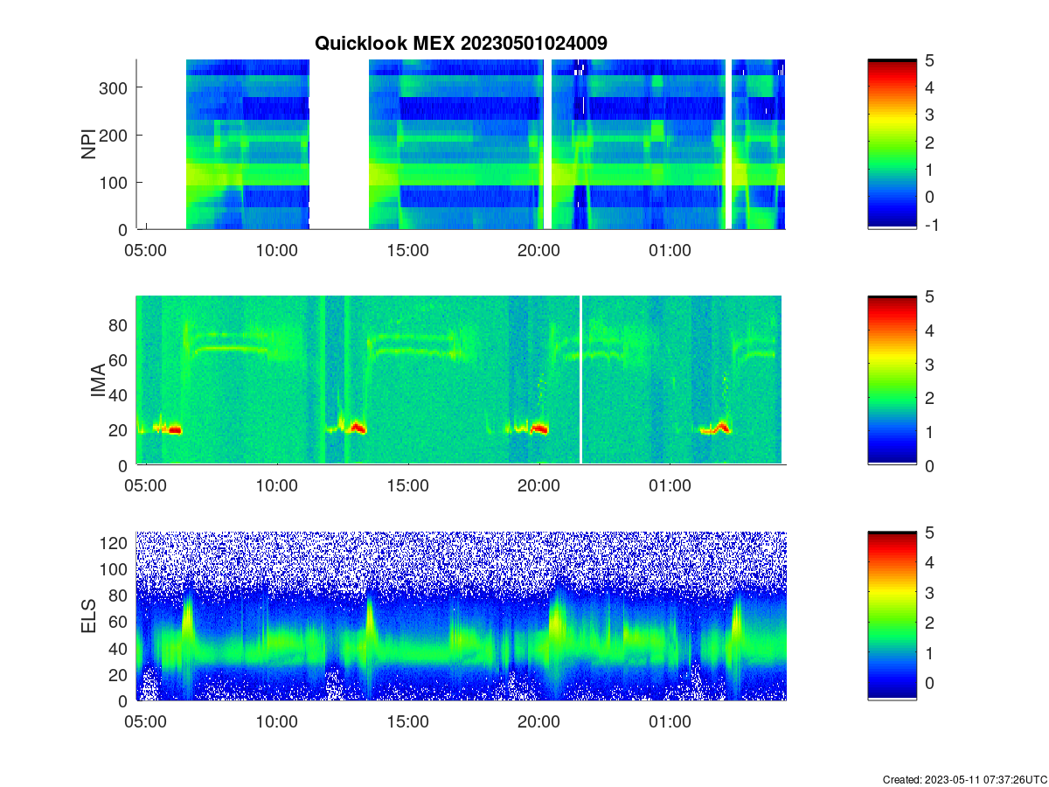Image resolution: width=1049 pixels, height=787 pixels.
Task: Click the 05:00 time label under IMA panel
Action: point(146,486)
